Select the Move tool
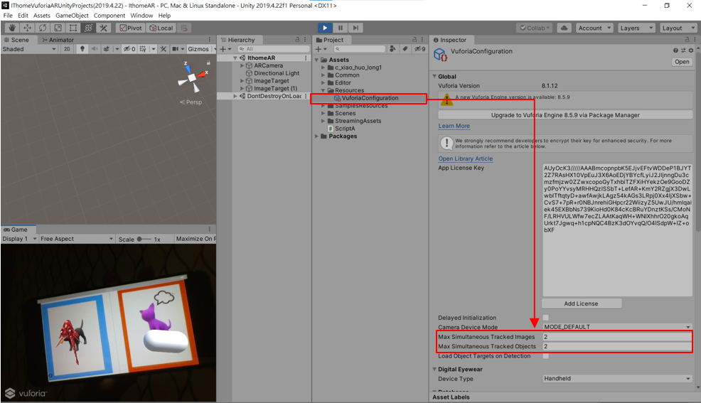The image size is (701, 403). (x=27, y=28)
